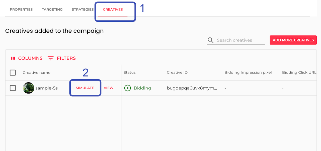
Task: Click the Columns icon
Action: [13, 58]
